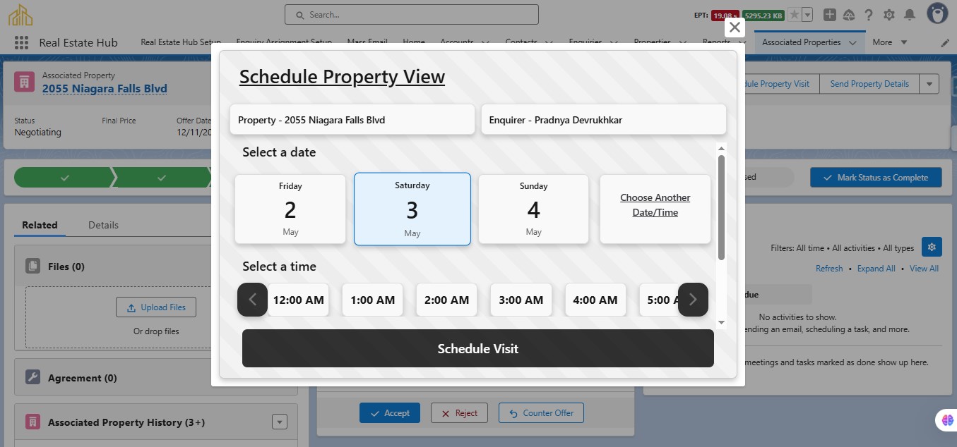957x447 pixels.
Task: Click the modal's vertical scrollbar
Action: 721,207
